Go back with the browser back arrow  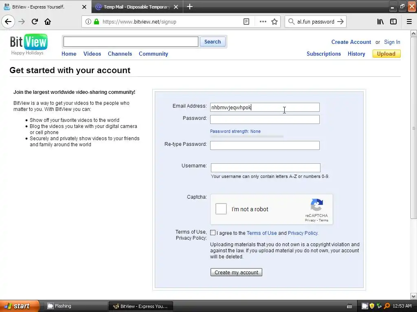(x=8, y=22)
